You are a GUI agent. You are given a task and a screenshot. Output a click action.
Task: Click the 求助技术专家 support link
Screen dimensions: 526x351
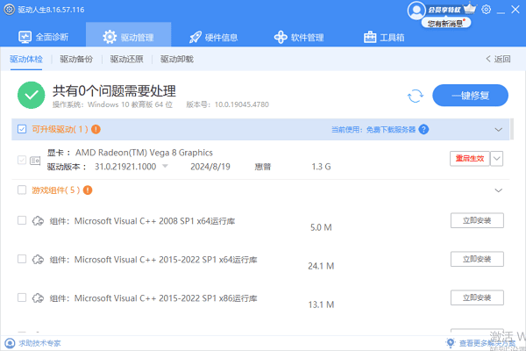click(x=35, y=343)
